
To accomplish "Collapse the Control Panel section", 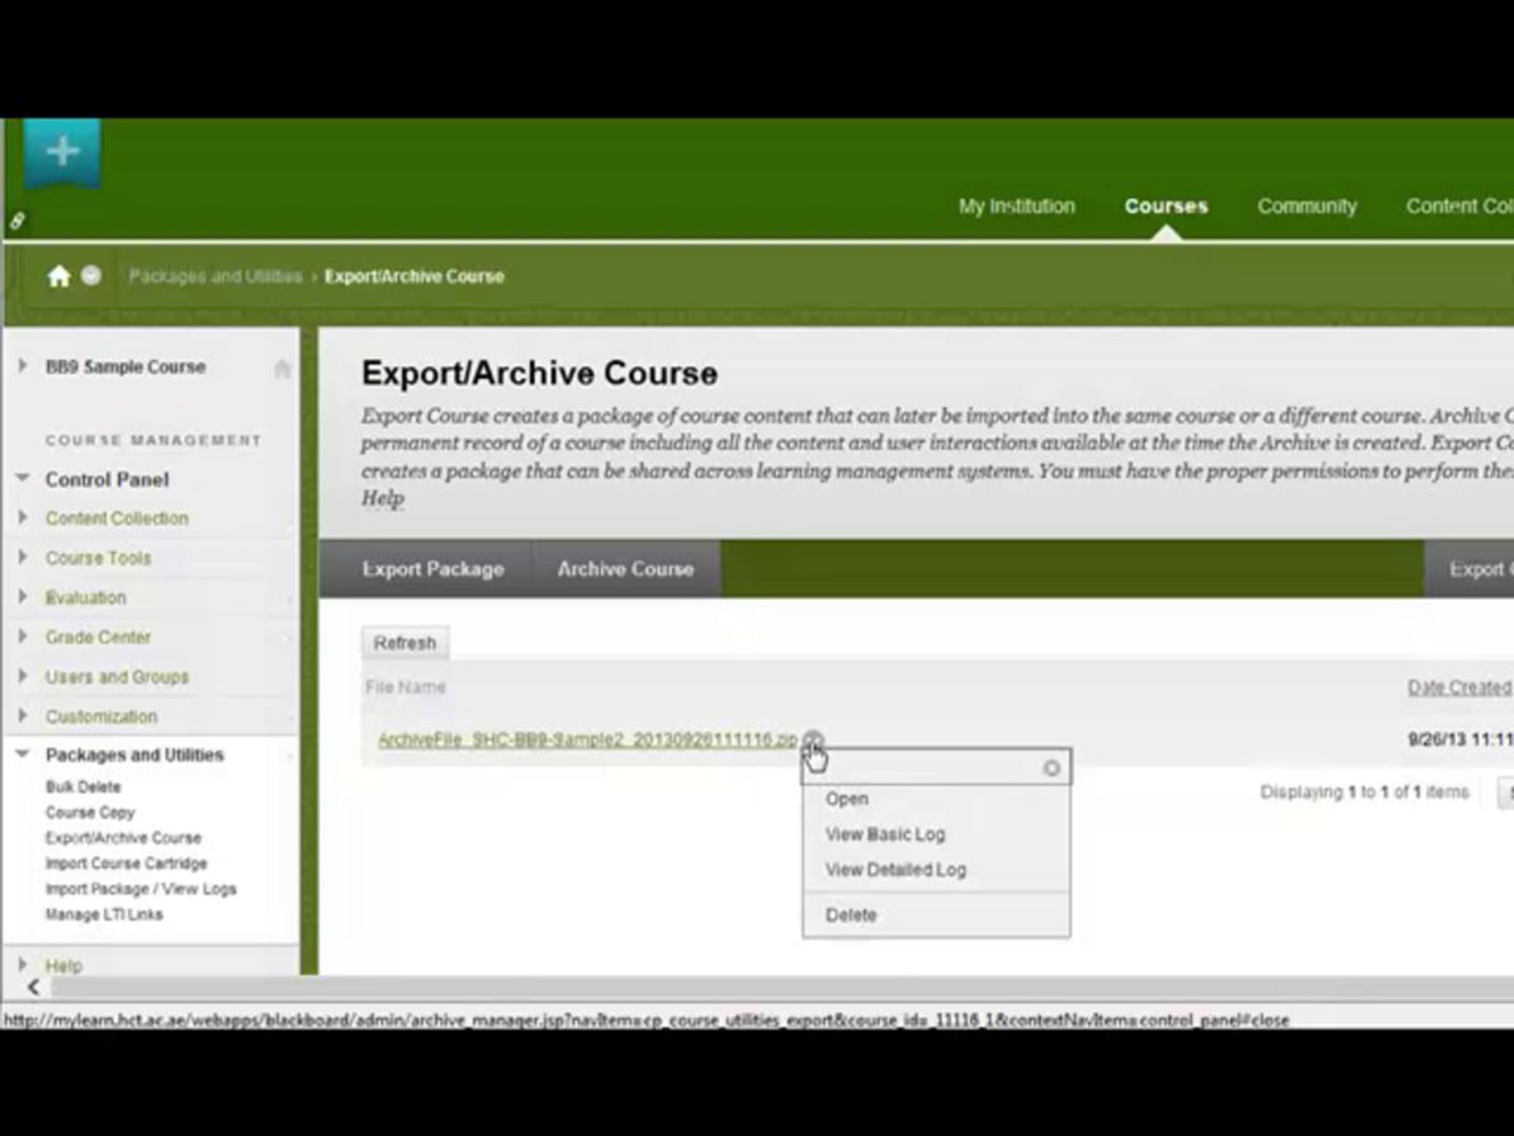I will (23, 477).
